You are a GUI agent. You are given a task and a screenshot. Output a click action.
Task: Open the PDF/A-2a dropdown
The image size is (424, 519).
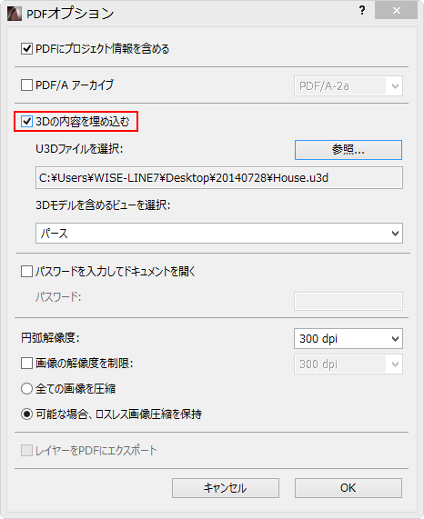point(348,86)
